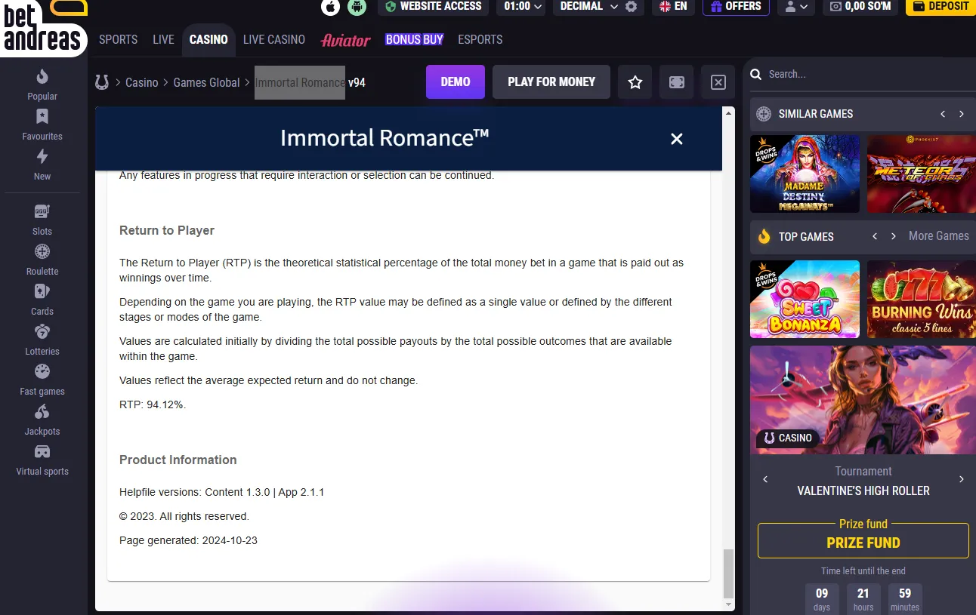Open the time zone 01:00 dropdown
This screenshot has height=615, width=976.
point(523,7)
